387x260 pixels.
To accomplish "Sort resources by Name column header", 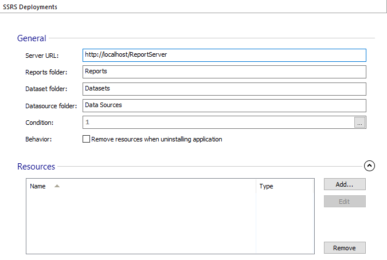I will pyautogui.click(x=141, y=186).
